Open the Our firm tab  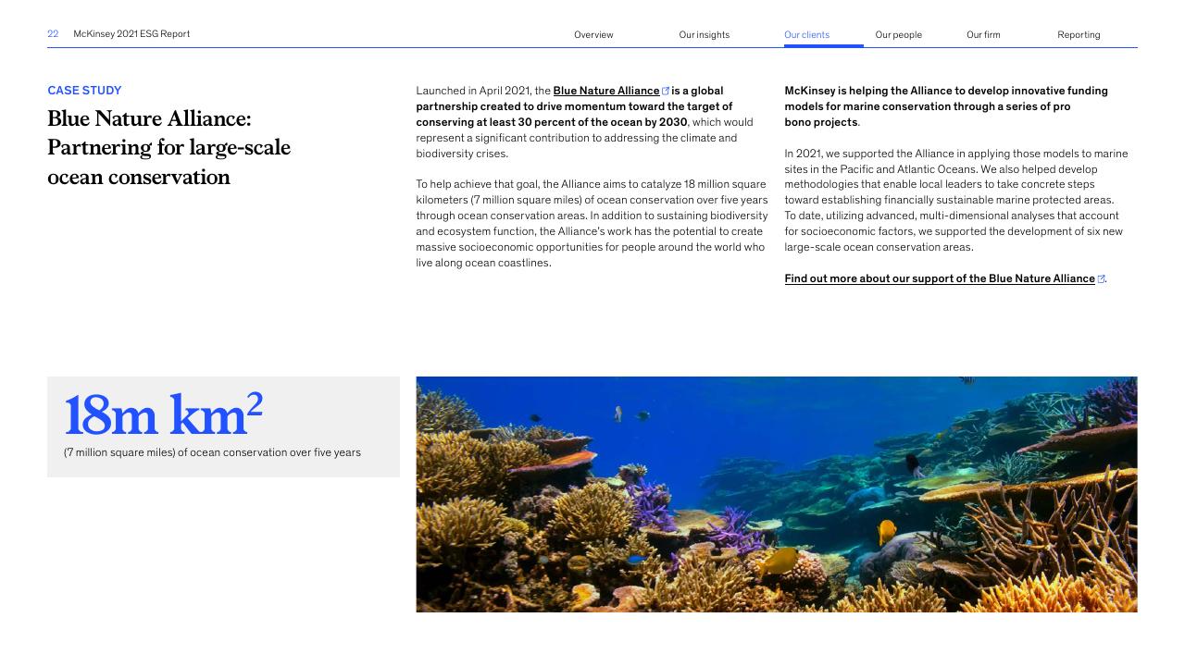(x=983, y=35)
